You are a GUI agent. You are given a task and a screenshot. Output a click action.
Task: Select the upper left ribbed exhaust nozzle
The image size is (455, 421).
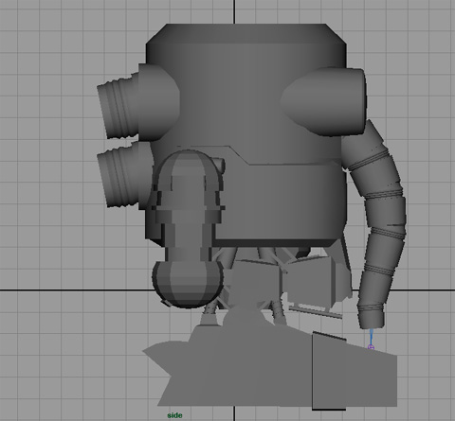click(x=118, y=107)
